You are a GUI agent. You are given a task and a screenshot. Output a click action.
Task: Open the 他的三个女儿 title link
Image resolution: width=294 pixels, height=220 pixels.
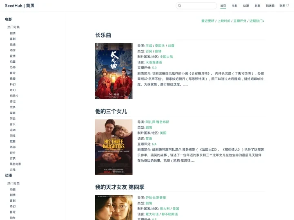111,111
